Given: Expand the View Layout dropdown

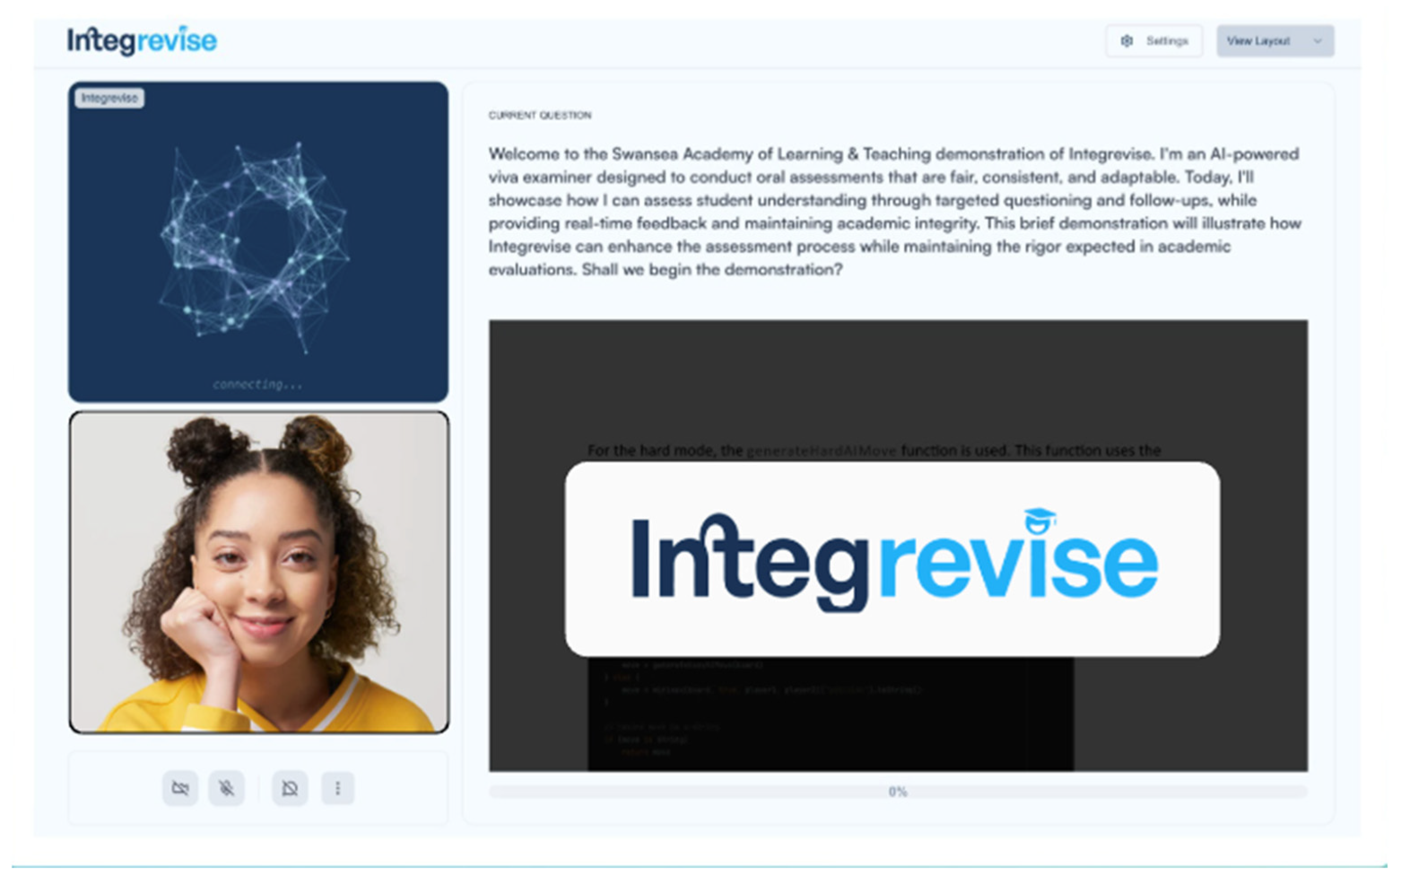Looking at the screenshot, I should tap(1275, 41).
